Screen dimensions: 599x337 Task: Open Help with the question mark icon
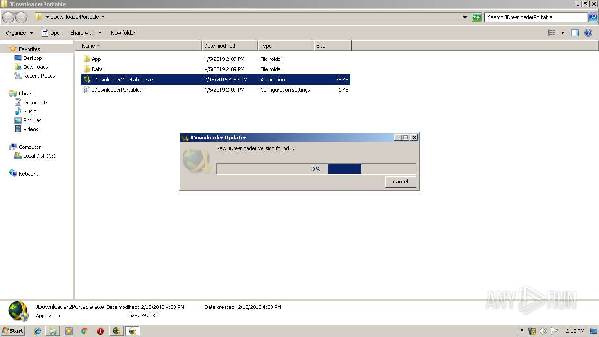588,33
